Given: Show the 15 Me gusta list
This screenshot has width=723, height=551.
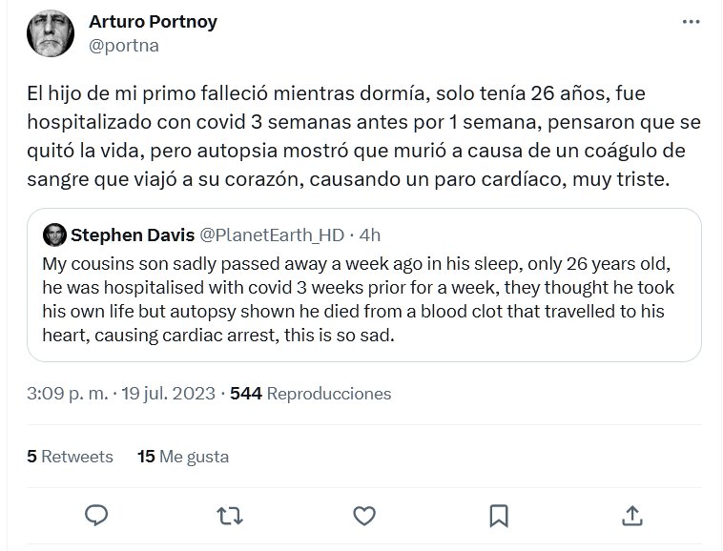Looking at the screenshot, I should coord(183,457).
